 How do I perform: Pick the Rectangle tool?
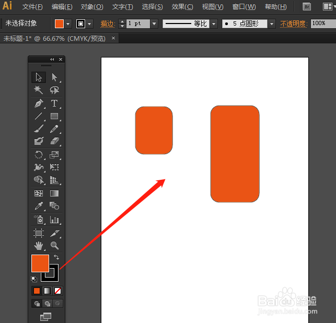click(54, 116)
